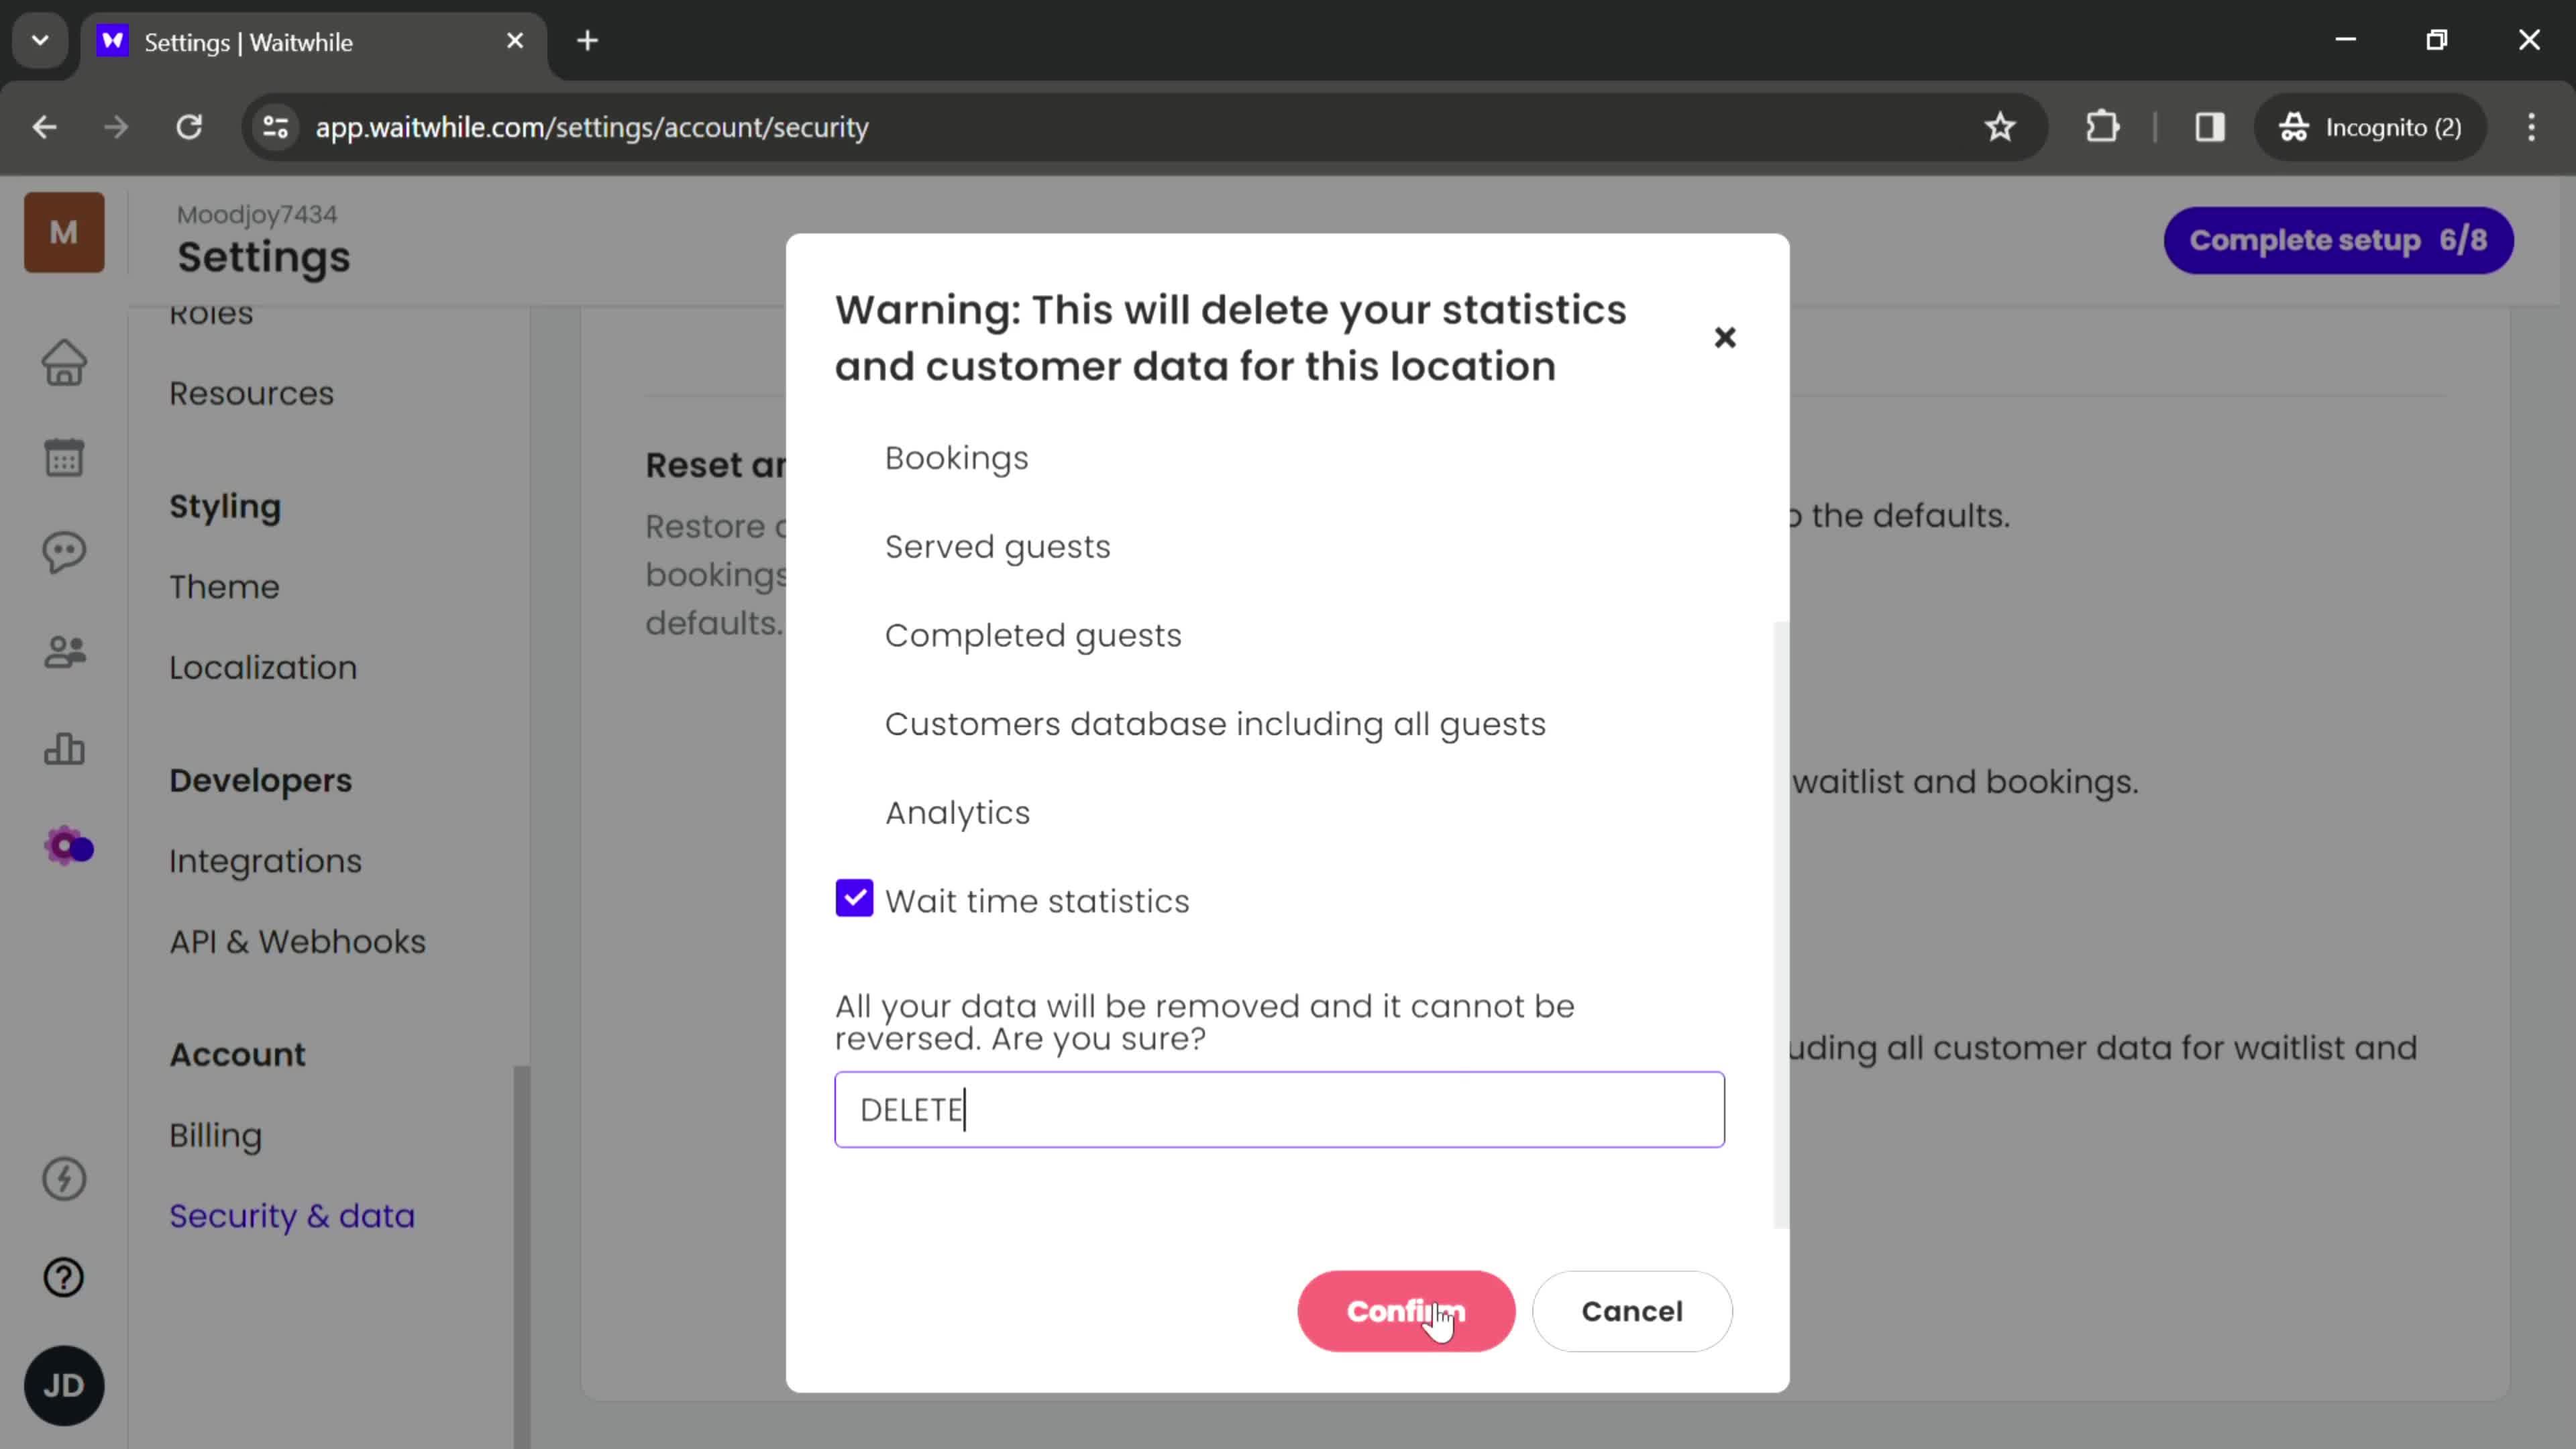
Task: Go back in browser history
Action: tap(44, 127)
